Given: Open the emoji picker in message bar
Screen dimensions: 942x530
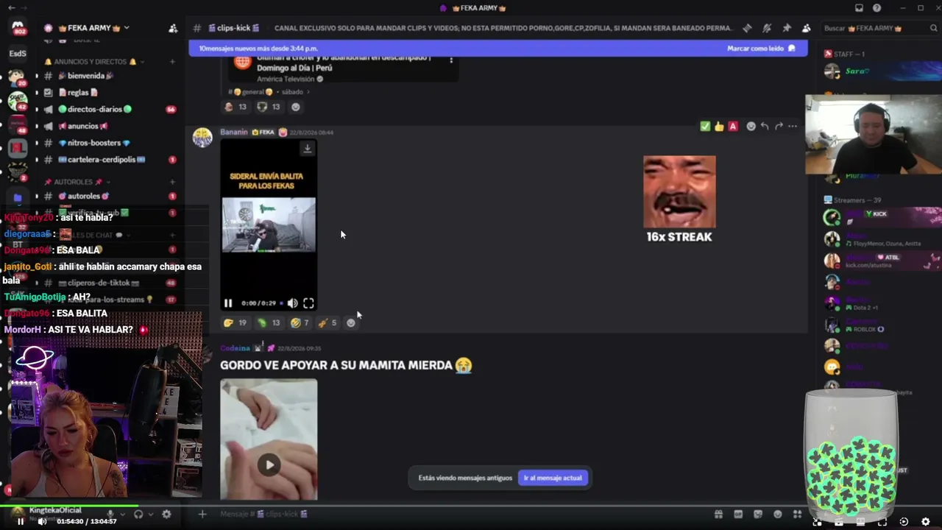Looking at the screenshot, I should (778, 514).
